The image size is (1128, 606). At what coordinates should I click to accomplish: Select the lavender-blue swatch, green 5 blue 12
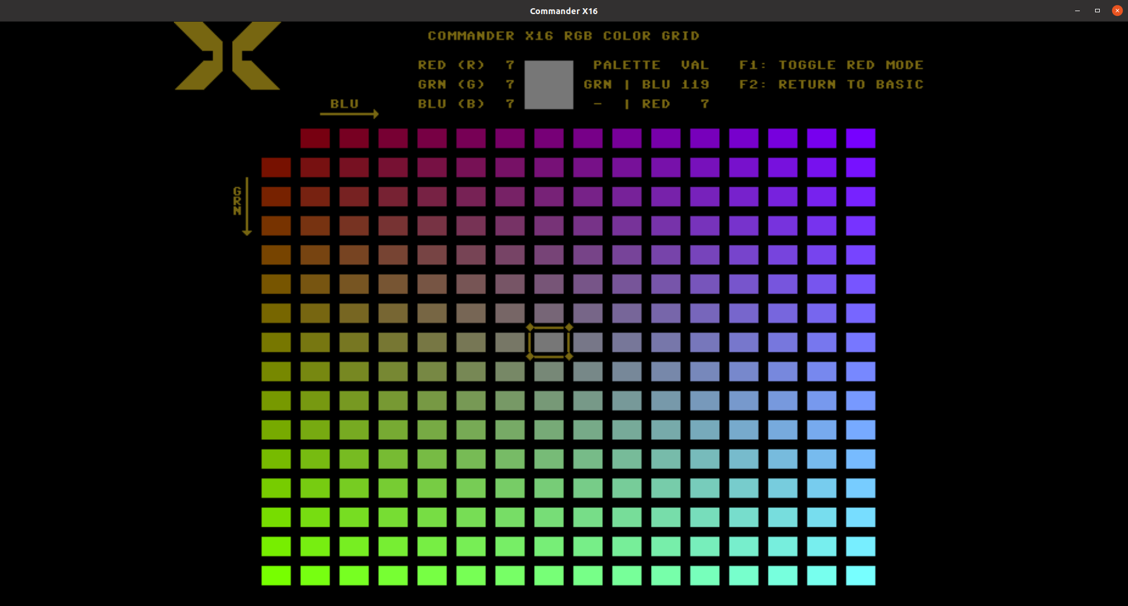click(744, 284)
